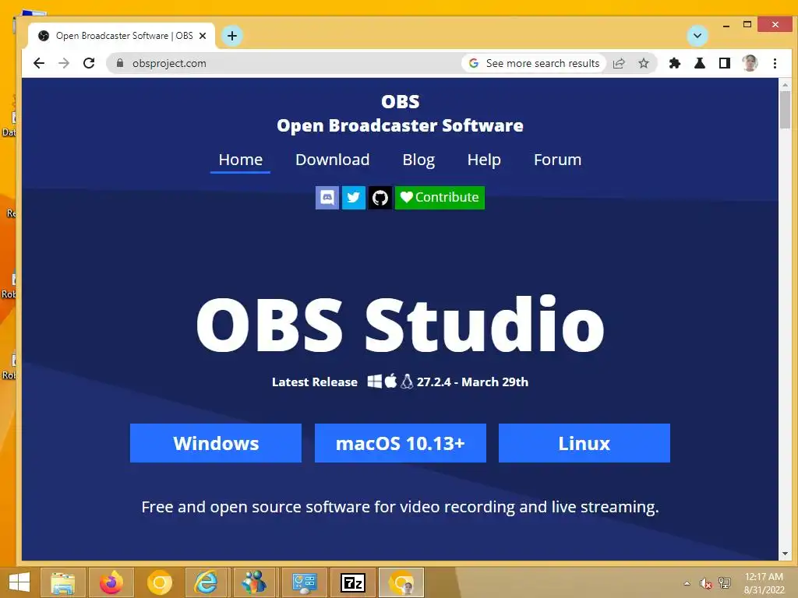
Task: Open the Help navigation link
Action: pos(484,160)
